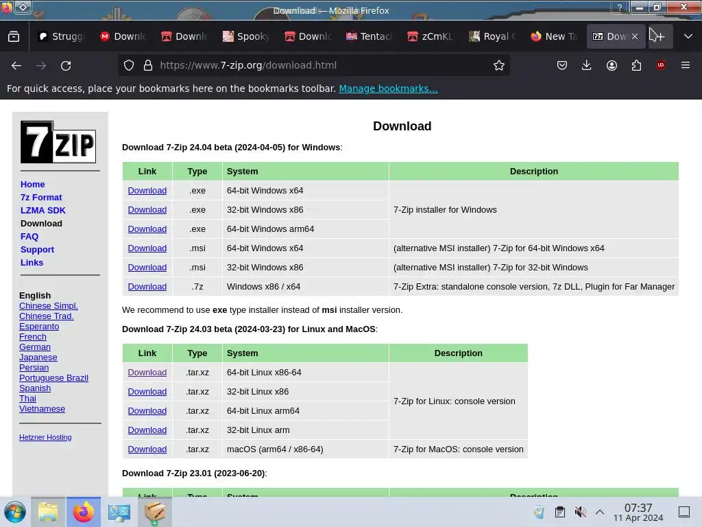Go back with the back arrow
The image size is (702, 527).
[x=16, y=65]
